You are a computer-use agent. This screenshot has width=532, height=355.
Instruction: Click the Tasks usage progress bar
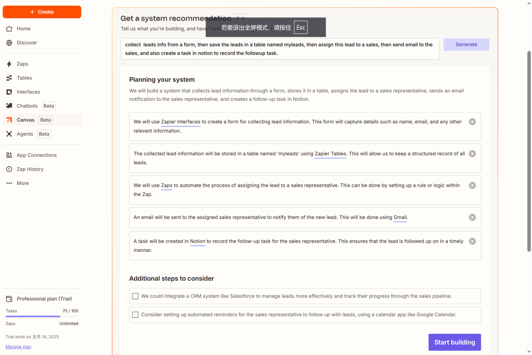(x=42, y=317)
